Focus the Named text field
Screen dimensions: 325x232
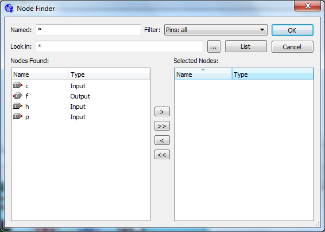click(88, 30)
